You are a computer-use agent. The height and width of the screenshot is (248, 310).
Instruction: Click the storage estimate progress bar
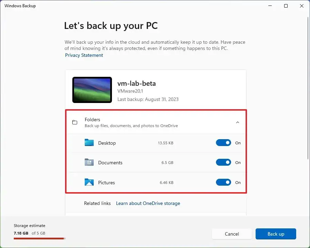(39, 238)
